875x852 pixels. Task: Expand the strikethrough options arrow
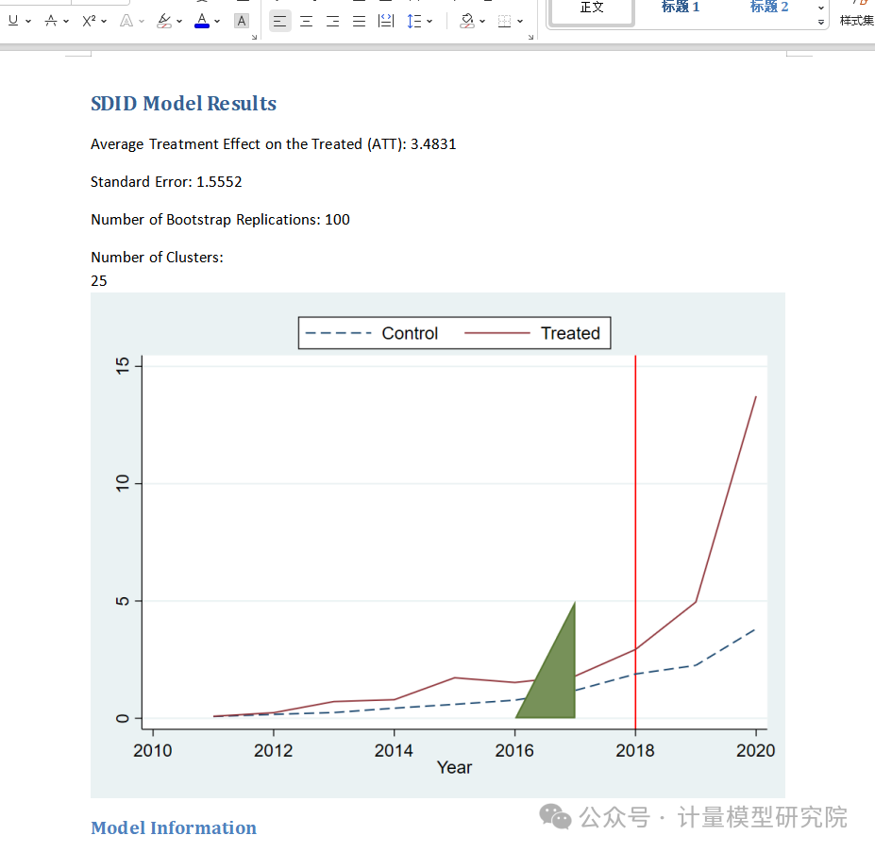[x=66, y=22]
